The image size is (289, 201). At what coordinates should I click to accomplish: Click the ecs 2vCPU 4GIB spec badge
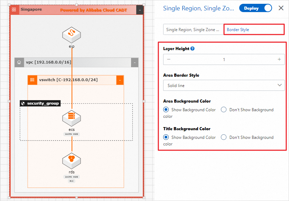(72, 134)
